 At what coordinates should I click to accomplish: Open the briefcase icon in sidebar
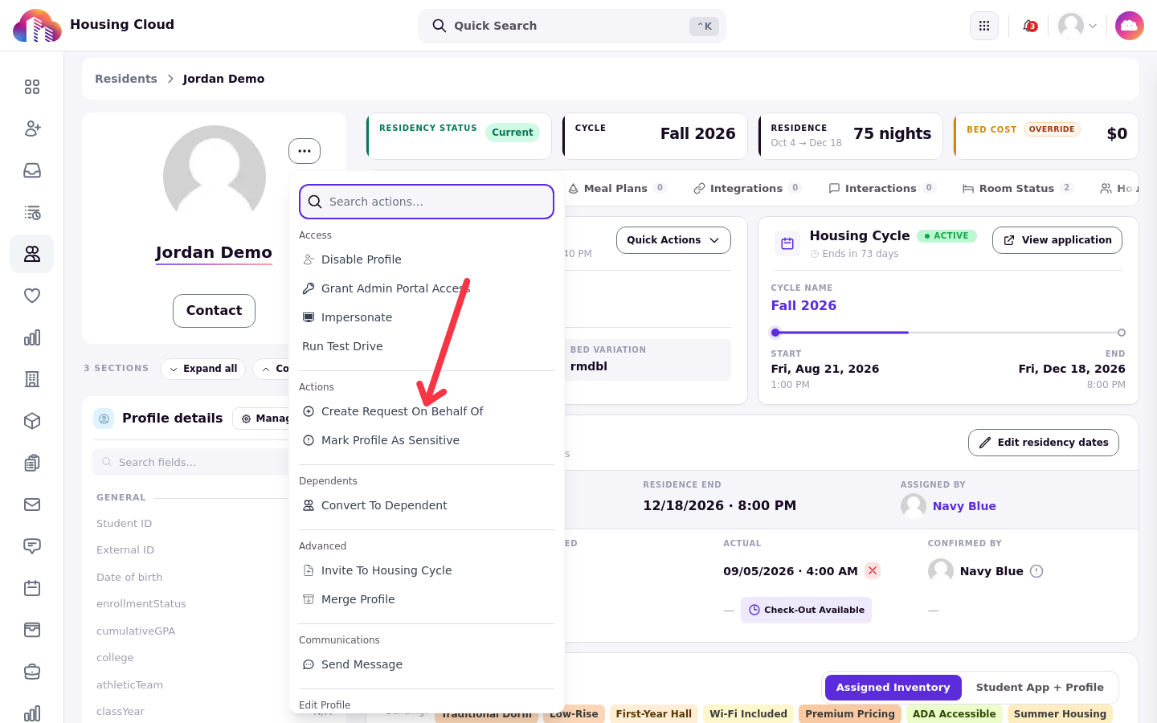32,672
